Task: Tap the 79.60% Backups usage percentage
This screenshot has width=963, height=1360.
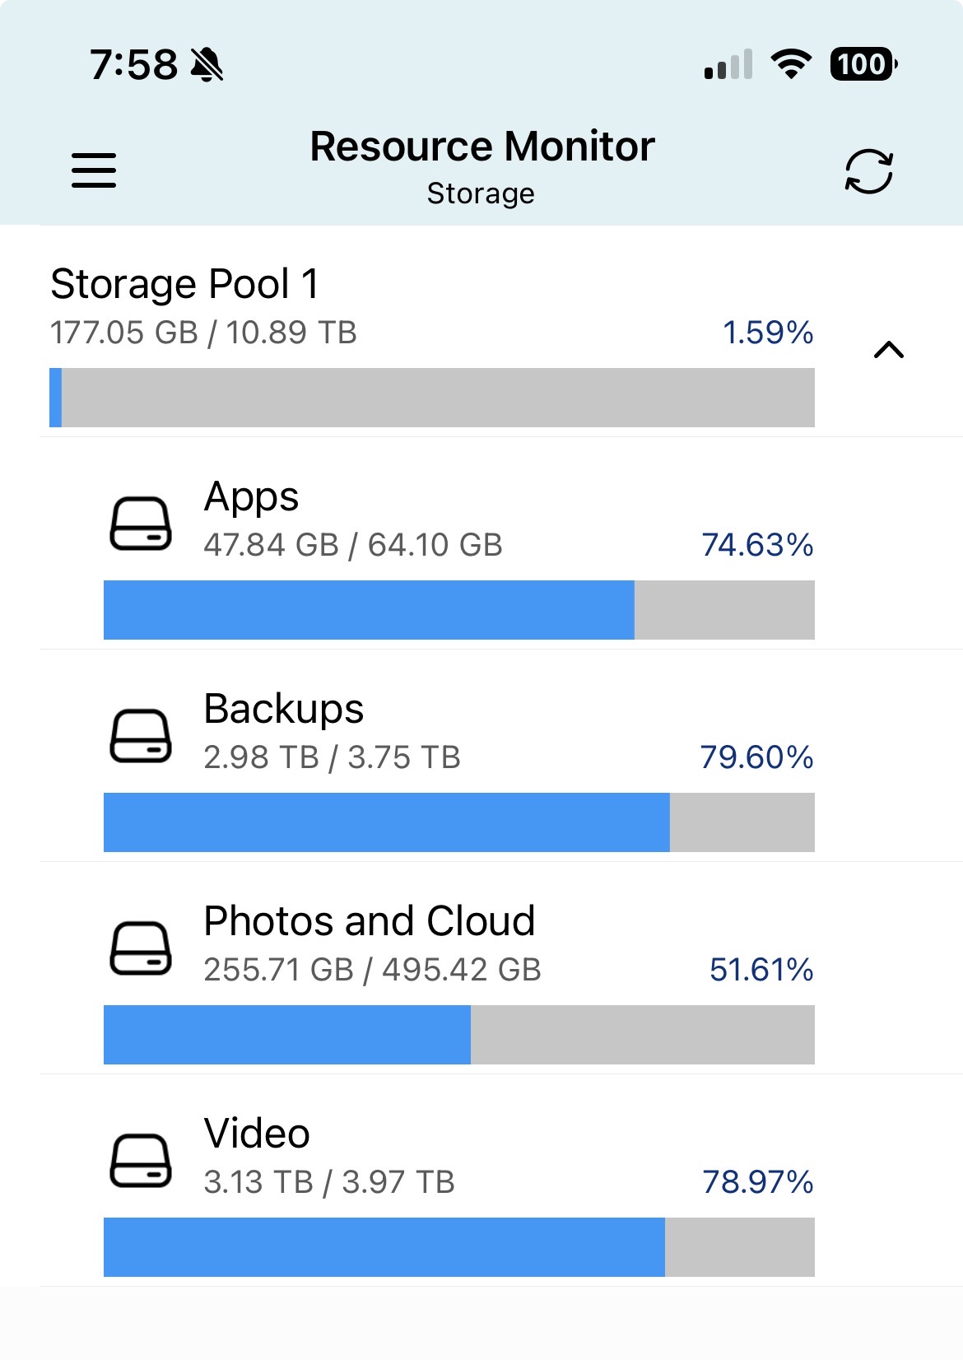Action: pos(756,757)
